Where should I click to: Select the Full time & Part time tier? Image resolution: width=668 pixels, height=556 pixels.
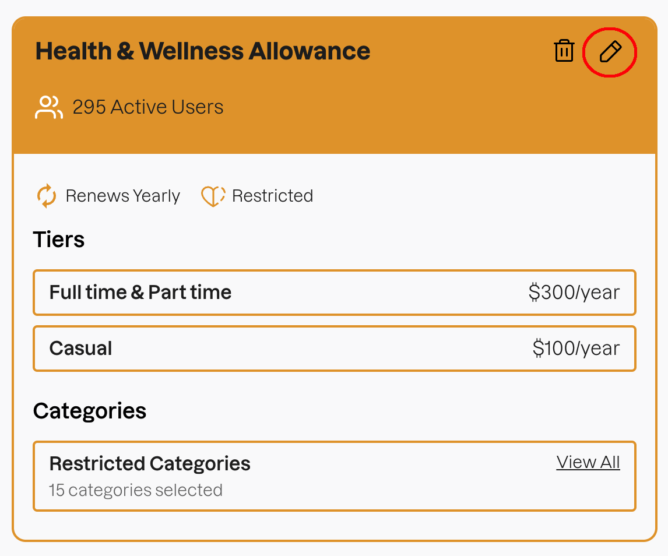point(334,293)
